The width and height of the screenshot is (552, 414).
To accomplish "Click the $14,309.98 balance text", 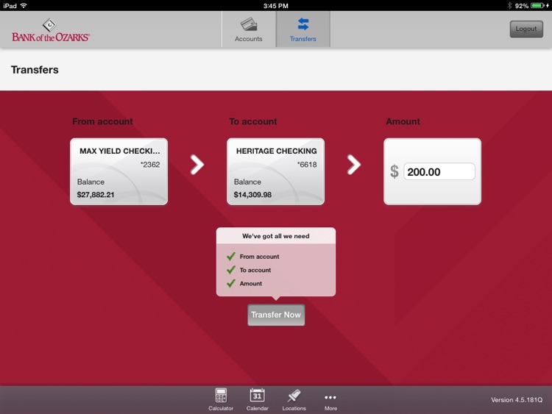I will (252, 195).
